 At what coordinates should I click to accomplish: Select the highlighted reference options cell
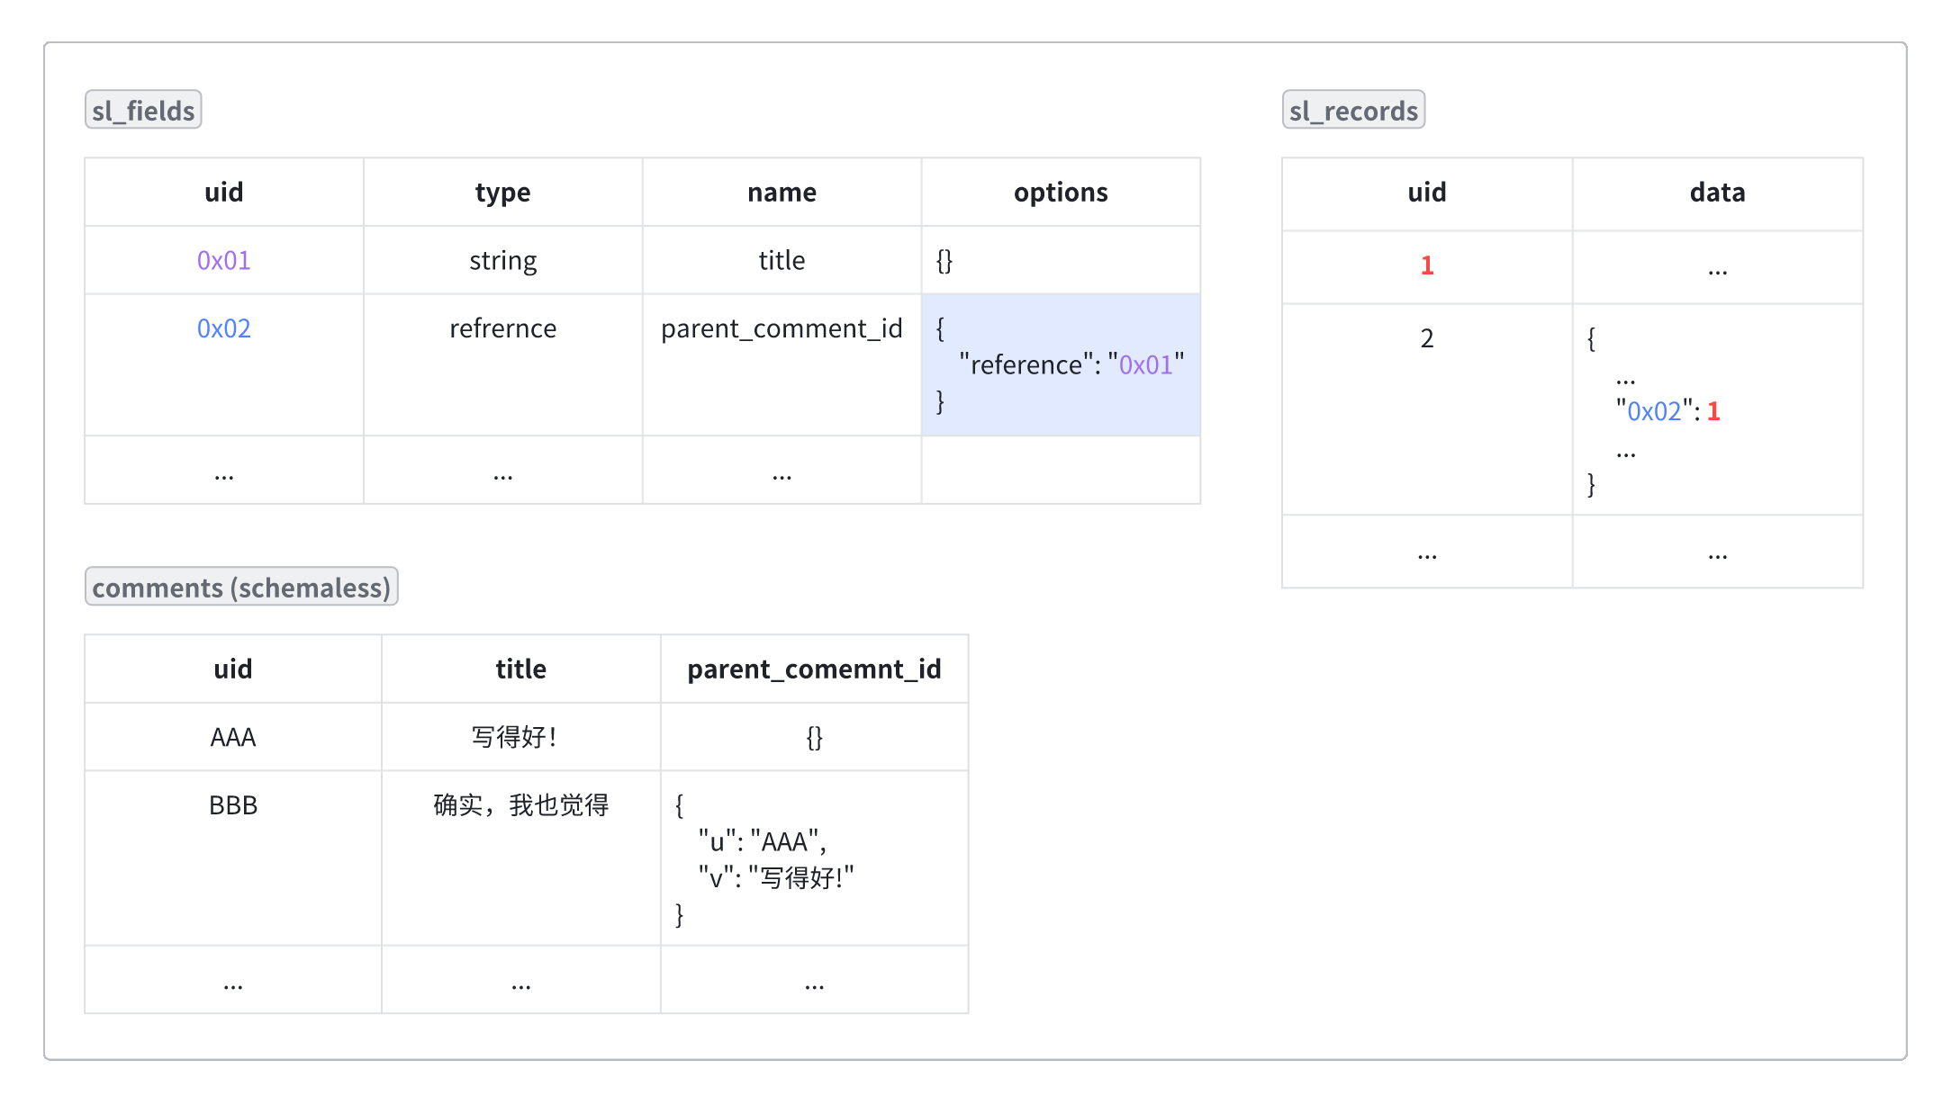(1060, 364)
